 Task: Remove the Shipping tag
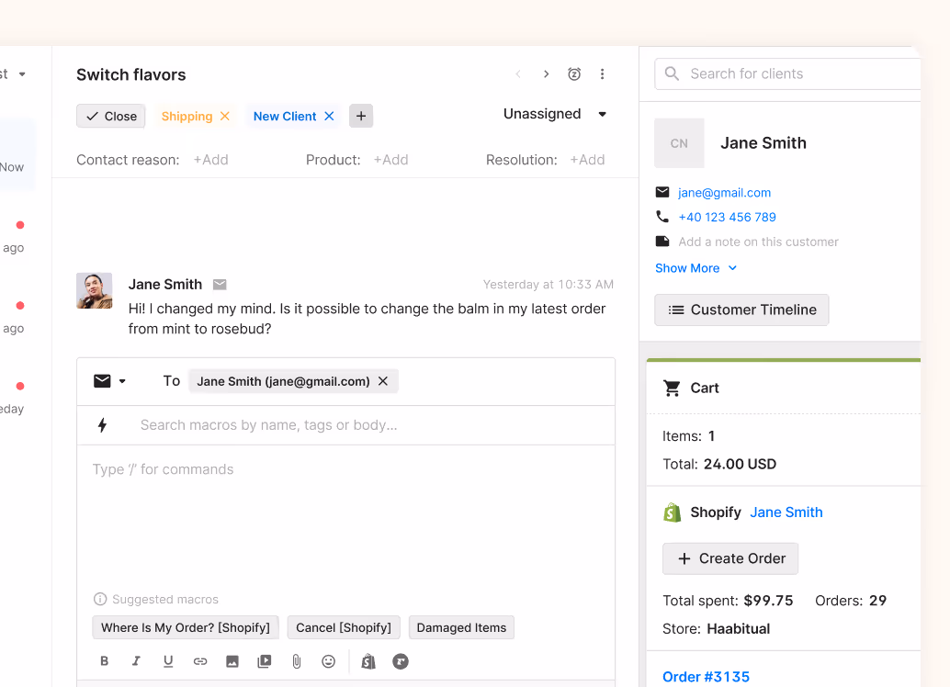point(225,117)
